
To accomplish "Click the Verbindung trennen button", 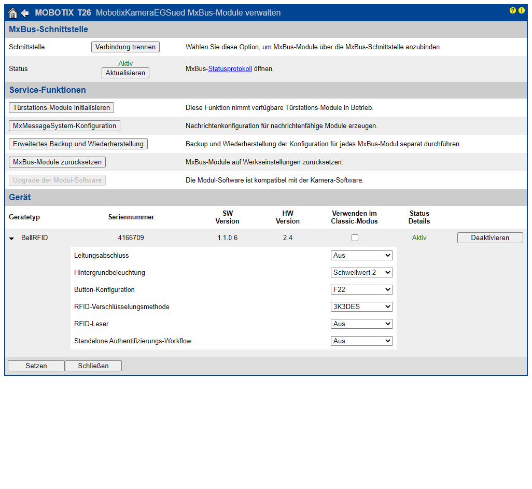I will (125, 47).
